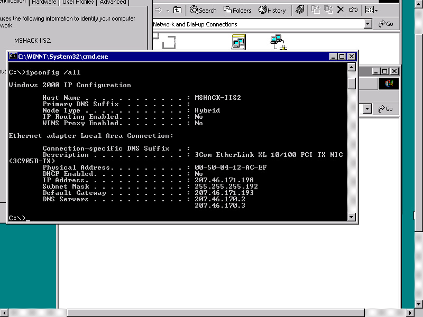Click the Search toolbar button
The height and width of the screenshot is (317, 423).
204,10
